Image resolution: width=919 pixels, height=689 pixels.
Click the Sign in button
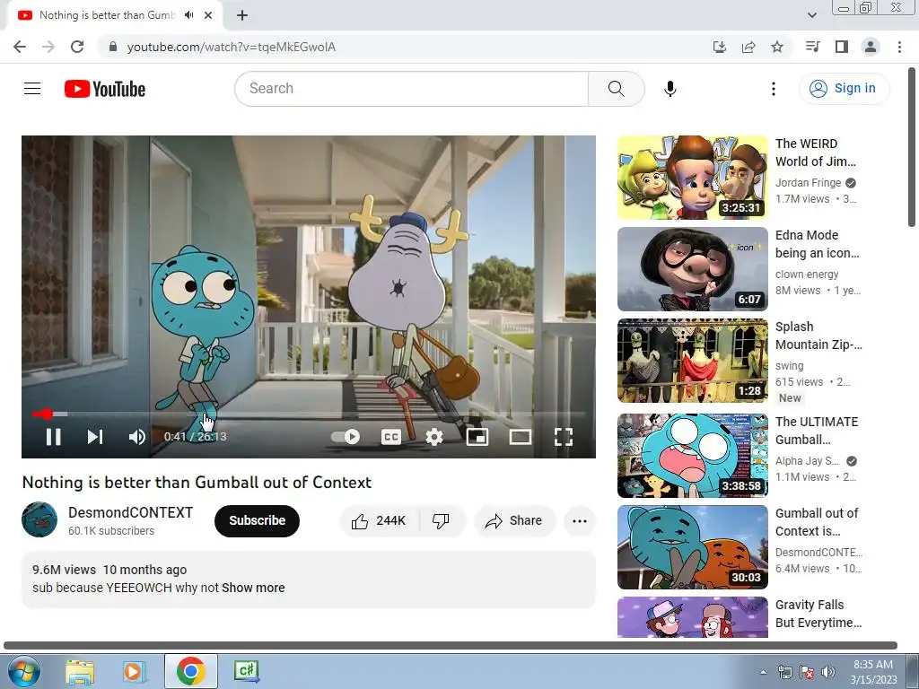coord(844,89)
